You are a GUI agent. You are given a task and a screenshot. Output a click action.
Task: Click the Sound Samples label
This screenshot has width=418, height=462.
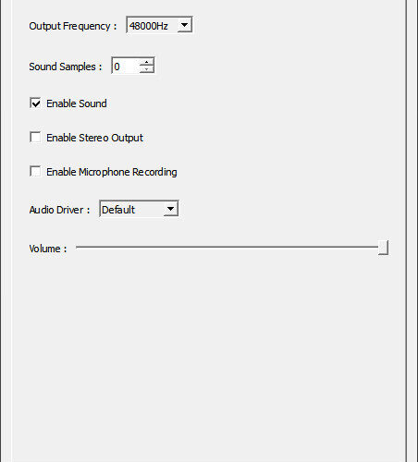coord(66,67)
